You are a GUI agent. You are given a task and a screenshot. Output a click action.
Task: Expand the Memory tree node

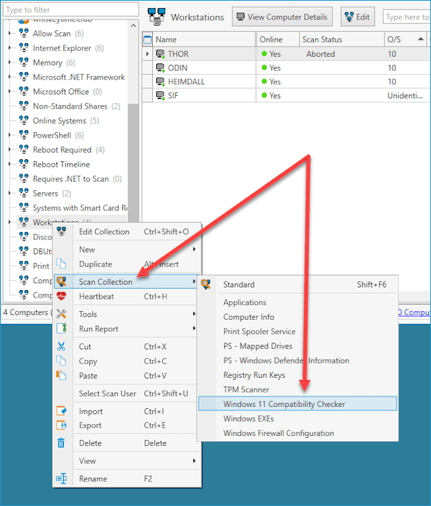pos(9,62)
